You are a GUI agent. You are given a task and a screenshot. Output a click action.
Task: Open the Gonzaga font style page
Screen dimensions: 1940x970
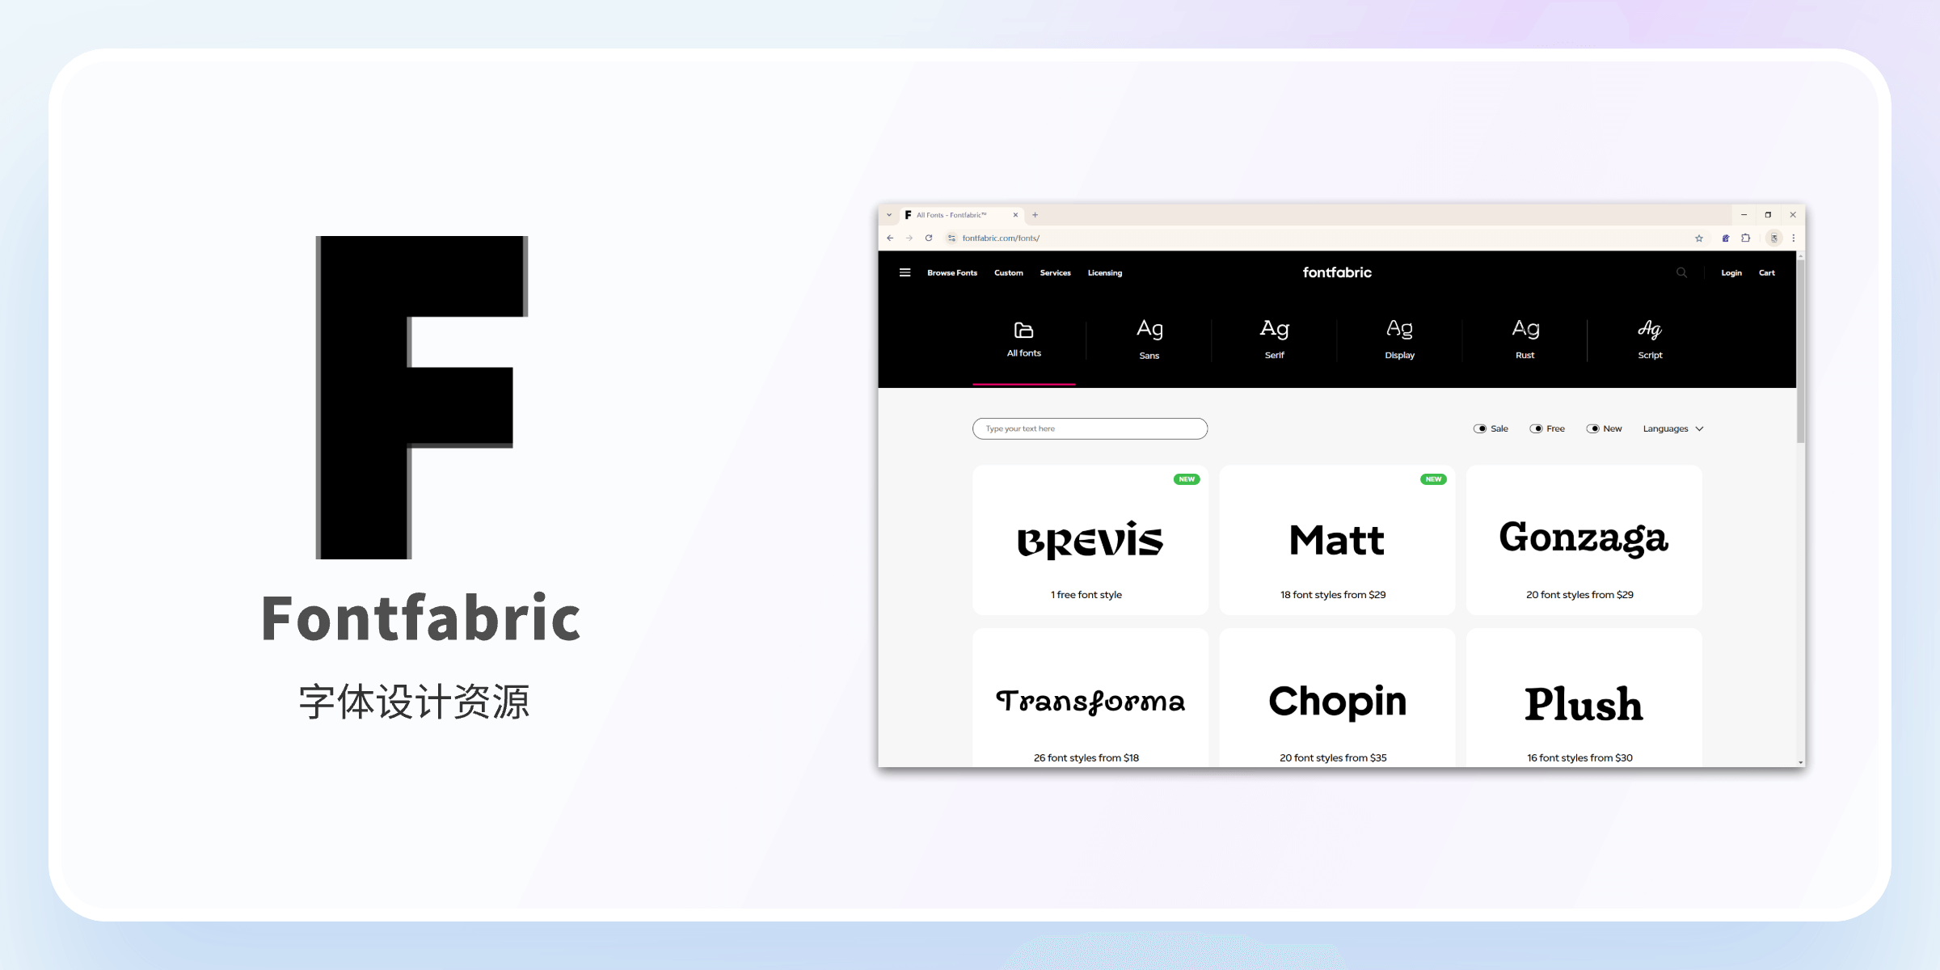coord(1584,539)
